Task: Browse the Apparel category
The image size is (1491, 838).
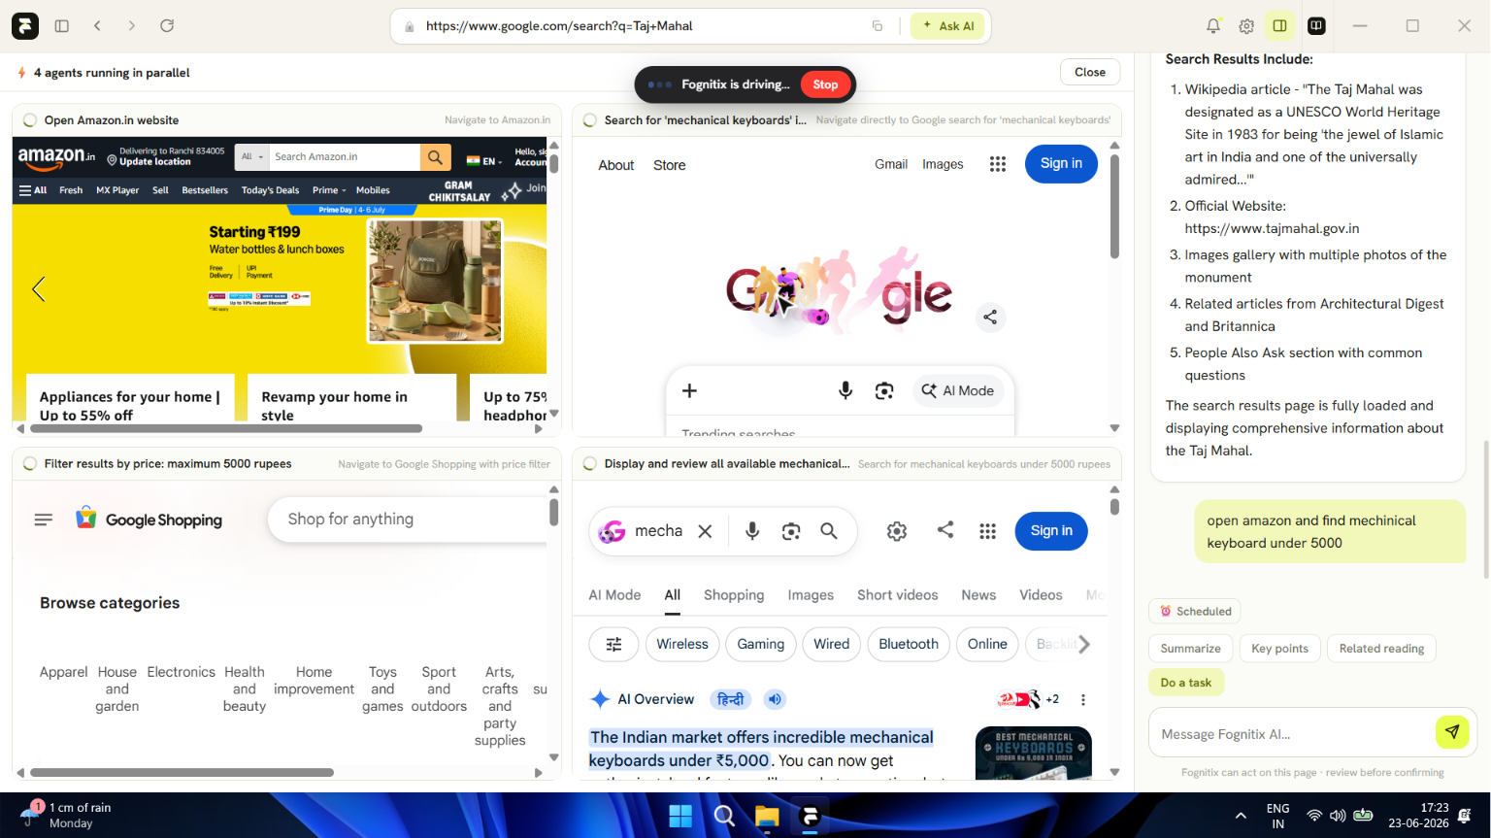Action: (x=64, y=672)
